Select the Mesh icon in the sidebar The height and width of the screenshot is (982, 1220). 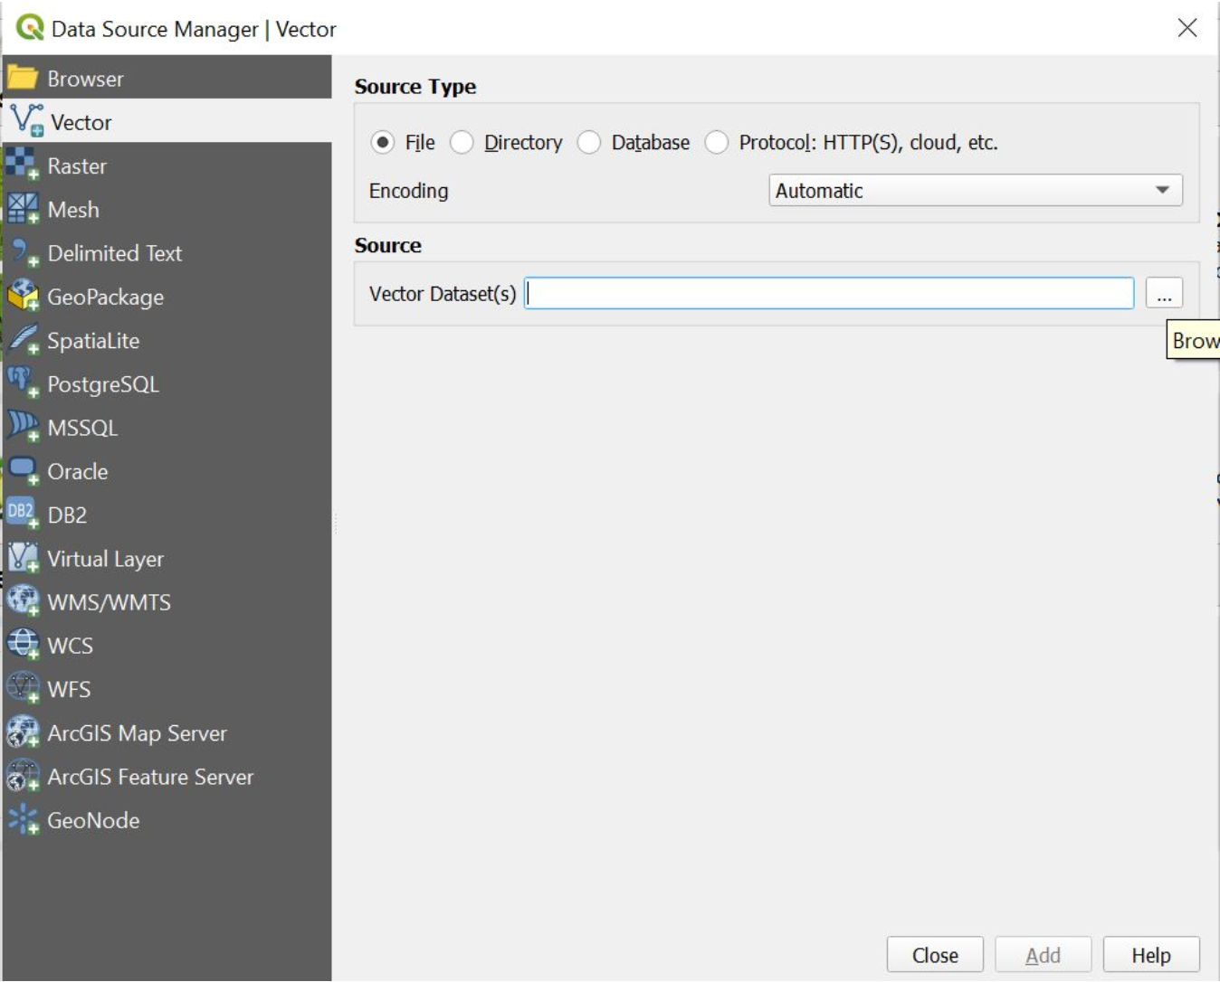pyautogui.click(x=72, y=210)
